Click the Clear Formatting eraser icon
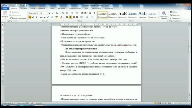The width and height of the screenshot is (192, 108). click(x=63, y=13)
